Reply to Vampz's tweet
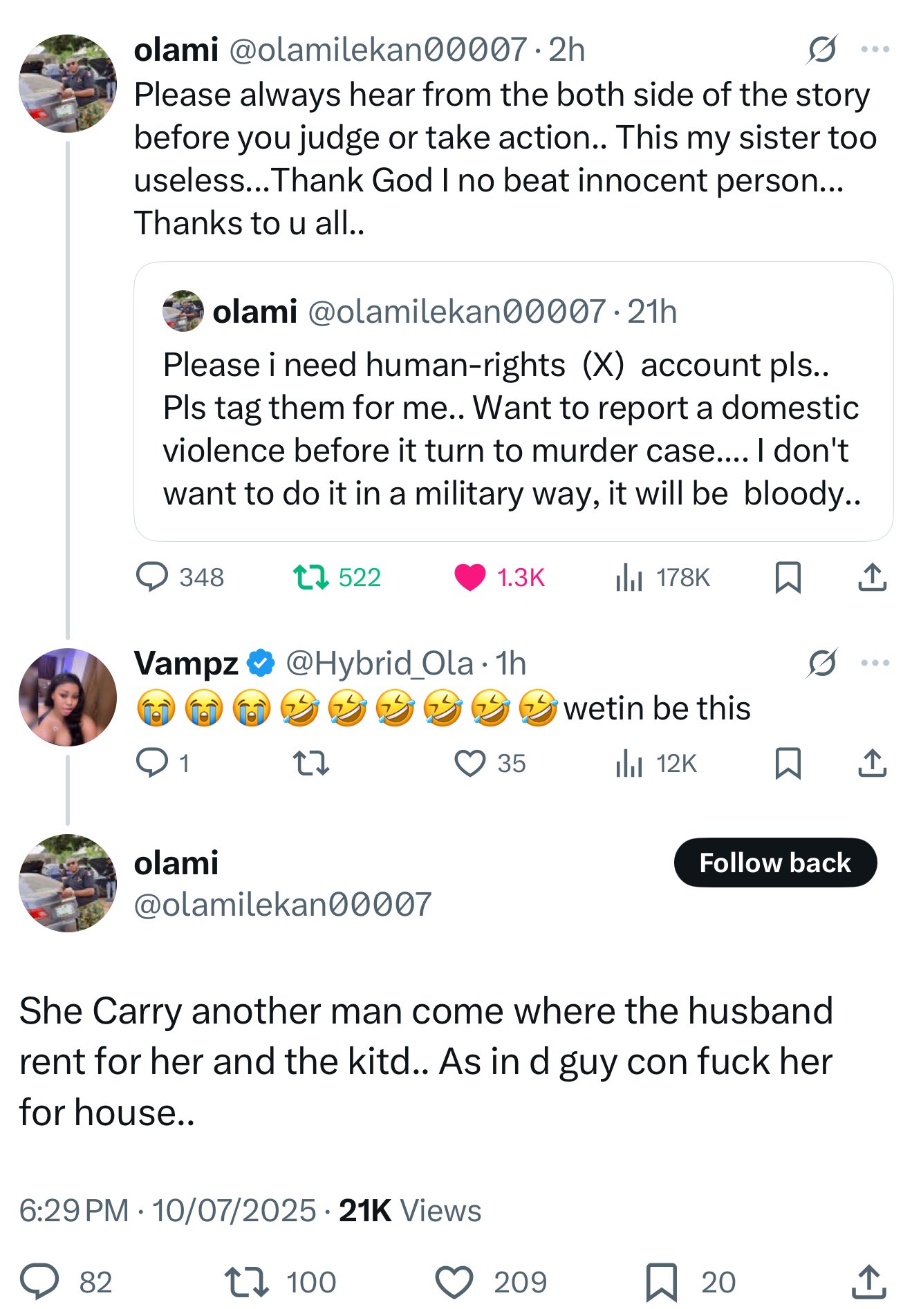 click(x=152, y=763)
